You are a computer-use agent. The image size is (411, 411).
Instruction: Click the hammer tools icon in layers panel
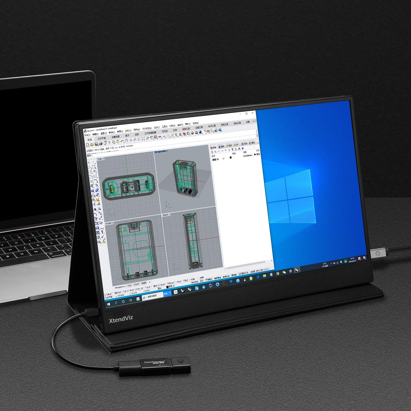(239, 149)
